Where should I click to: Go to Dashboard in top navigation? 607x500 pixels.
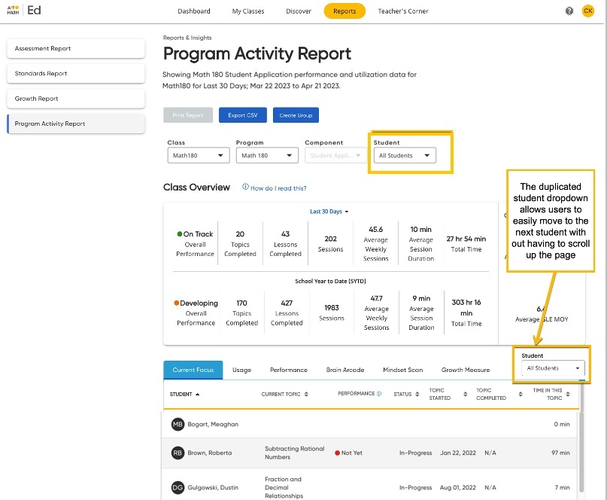click(194, 11)
